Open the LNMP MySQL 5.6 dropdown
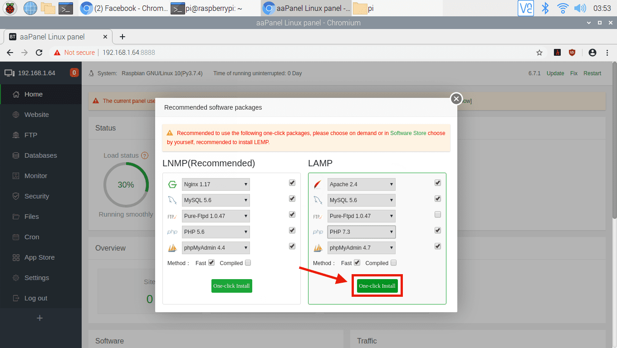617x348 pixels. (215, 200)
